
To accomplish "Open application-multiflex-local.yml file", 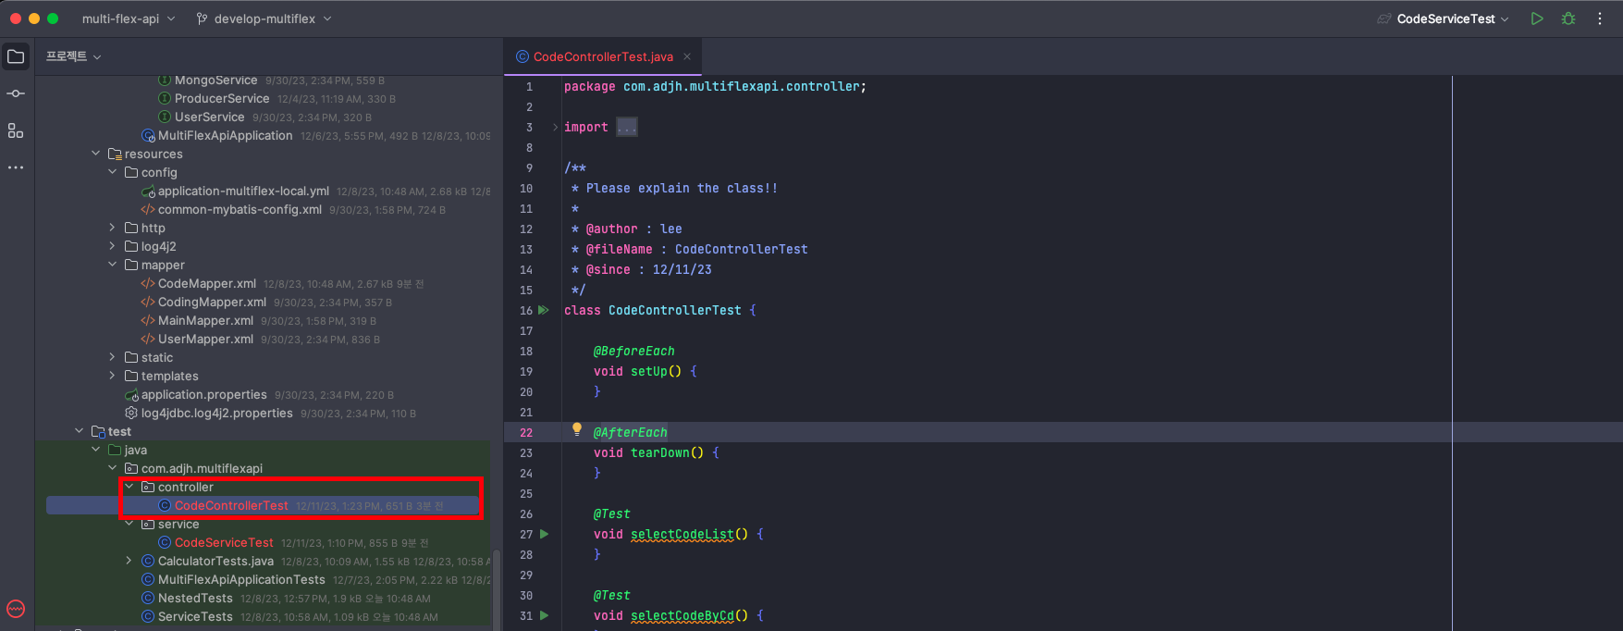I will (x=243, y=191).
